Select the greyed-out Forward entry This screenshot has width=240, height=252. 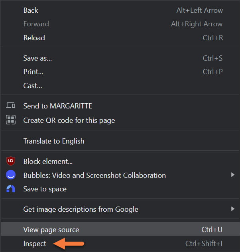[36, 24]
